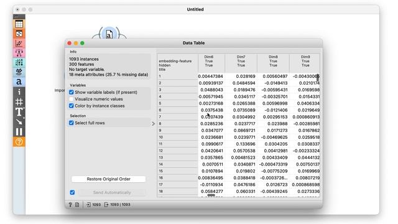Click cell value -0.000473319
The height and width of the screenshot is (224, 398).
tap(274, 164)
